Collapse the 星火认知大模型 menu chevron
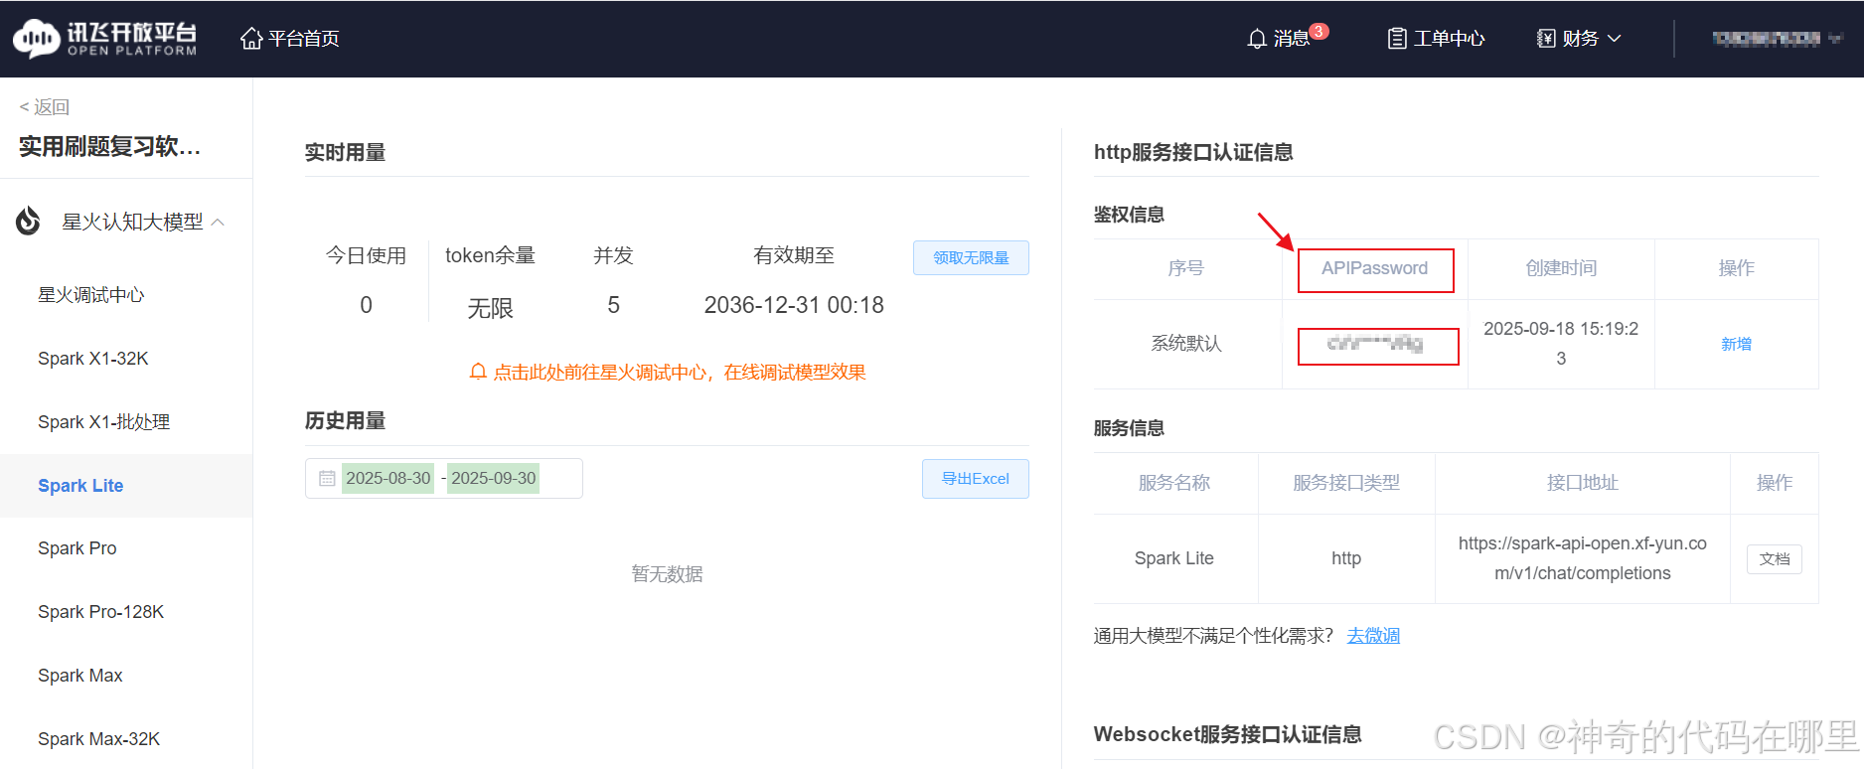The height and width of the screenshot is (769, 1864). coord(218,222)
